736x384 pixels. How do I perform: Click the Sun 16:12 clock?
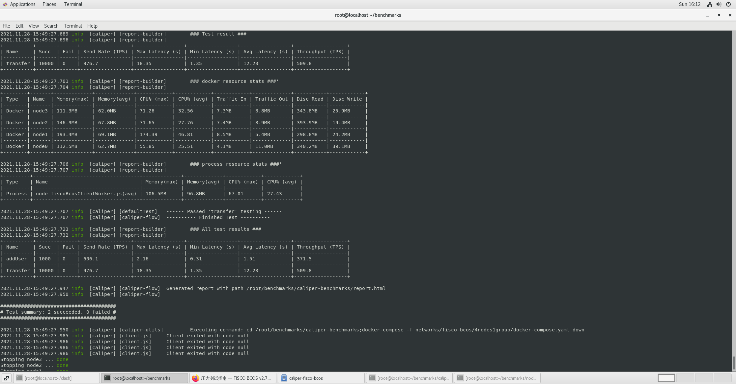pos(690,4)
